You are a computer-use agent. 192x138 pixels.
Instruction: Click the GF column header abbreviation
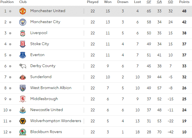tap(149, 2)
